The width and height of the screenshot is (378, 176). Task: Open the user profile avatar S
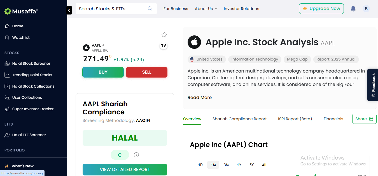366,9
